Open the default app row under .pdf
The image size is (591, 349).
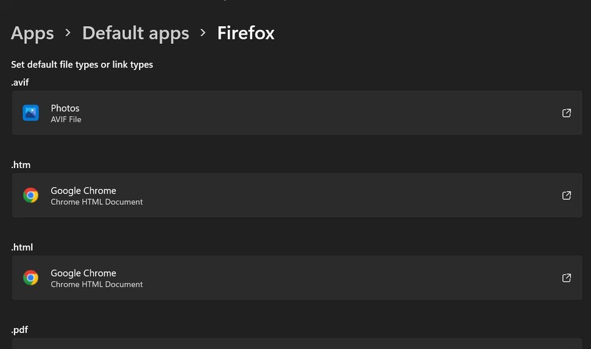[x=297, y=344]
